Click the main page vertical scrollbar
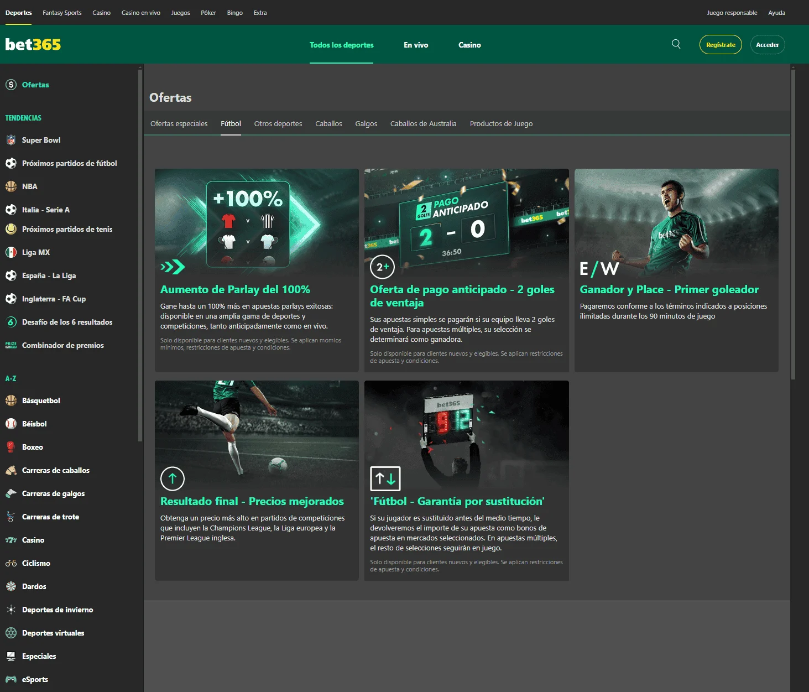 794,224
